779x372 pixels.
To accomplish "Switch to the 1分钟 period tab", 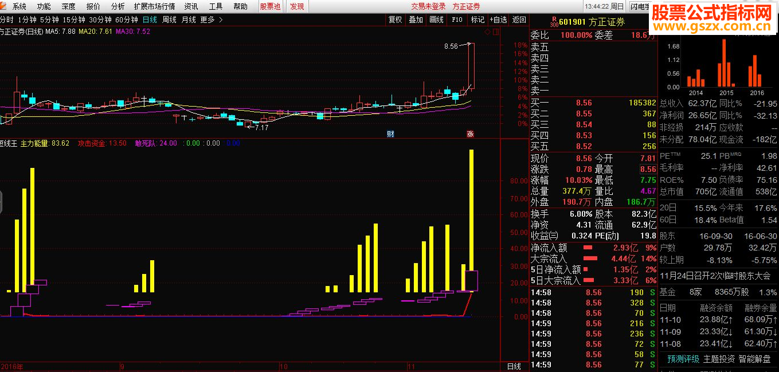I will click(x=28, y=19).
